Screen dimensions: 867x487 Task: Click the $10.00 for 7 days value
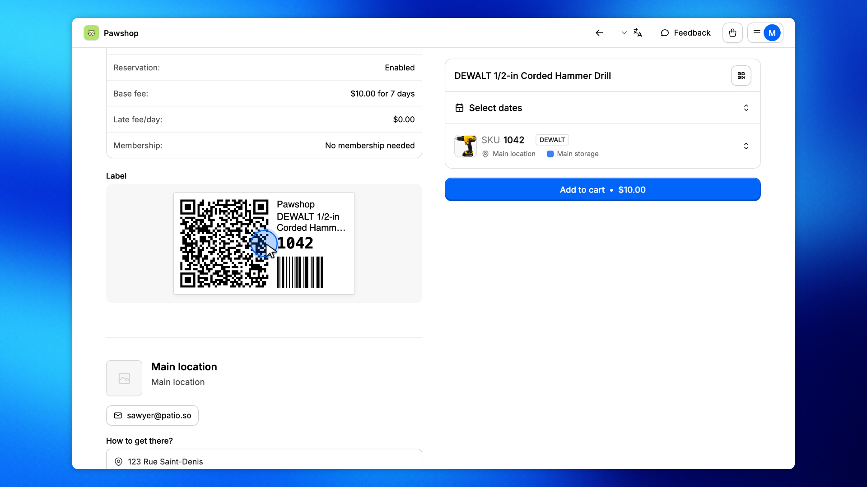point(382,94)
